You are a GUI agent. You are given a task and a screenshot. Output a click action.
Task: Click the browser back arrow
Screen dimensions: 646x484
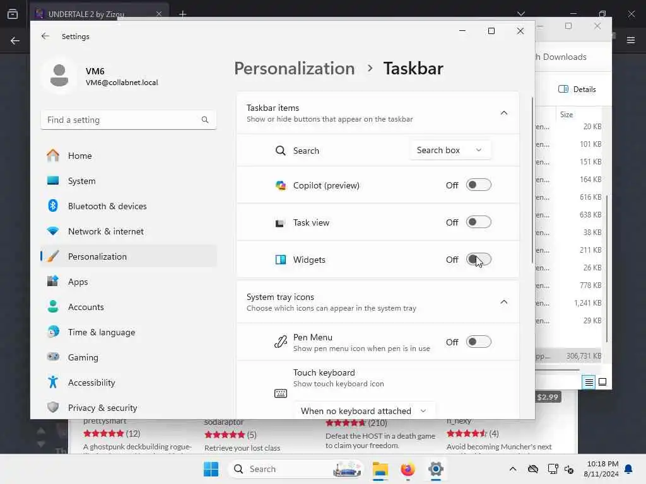(15, 40)
